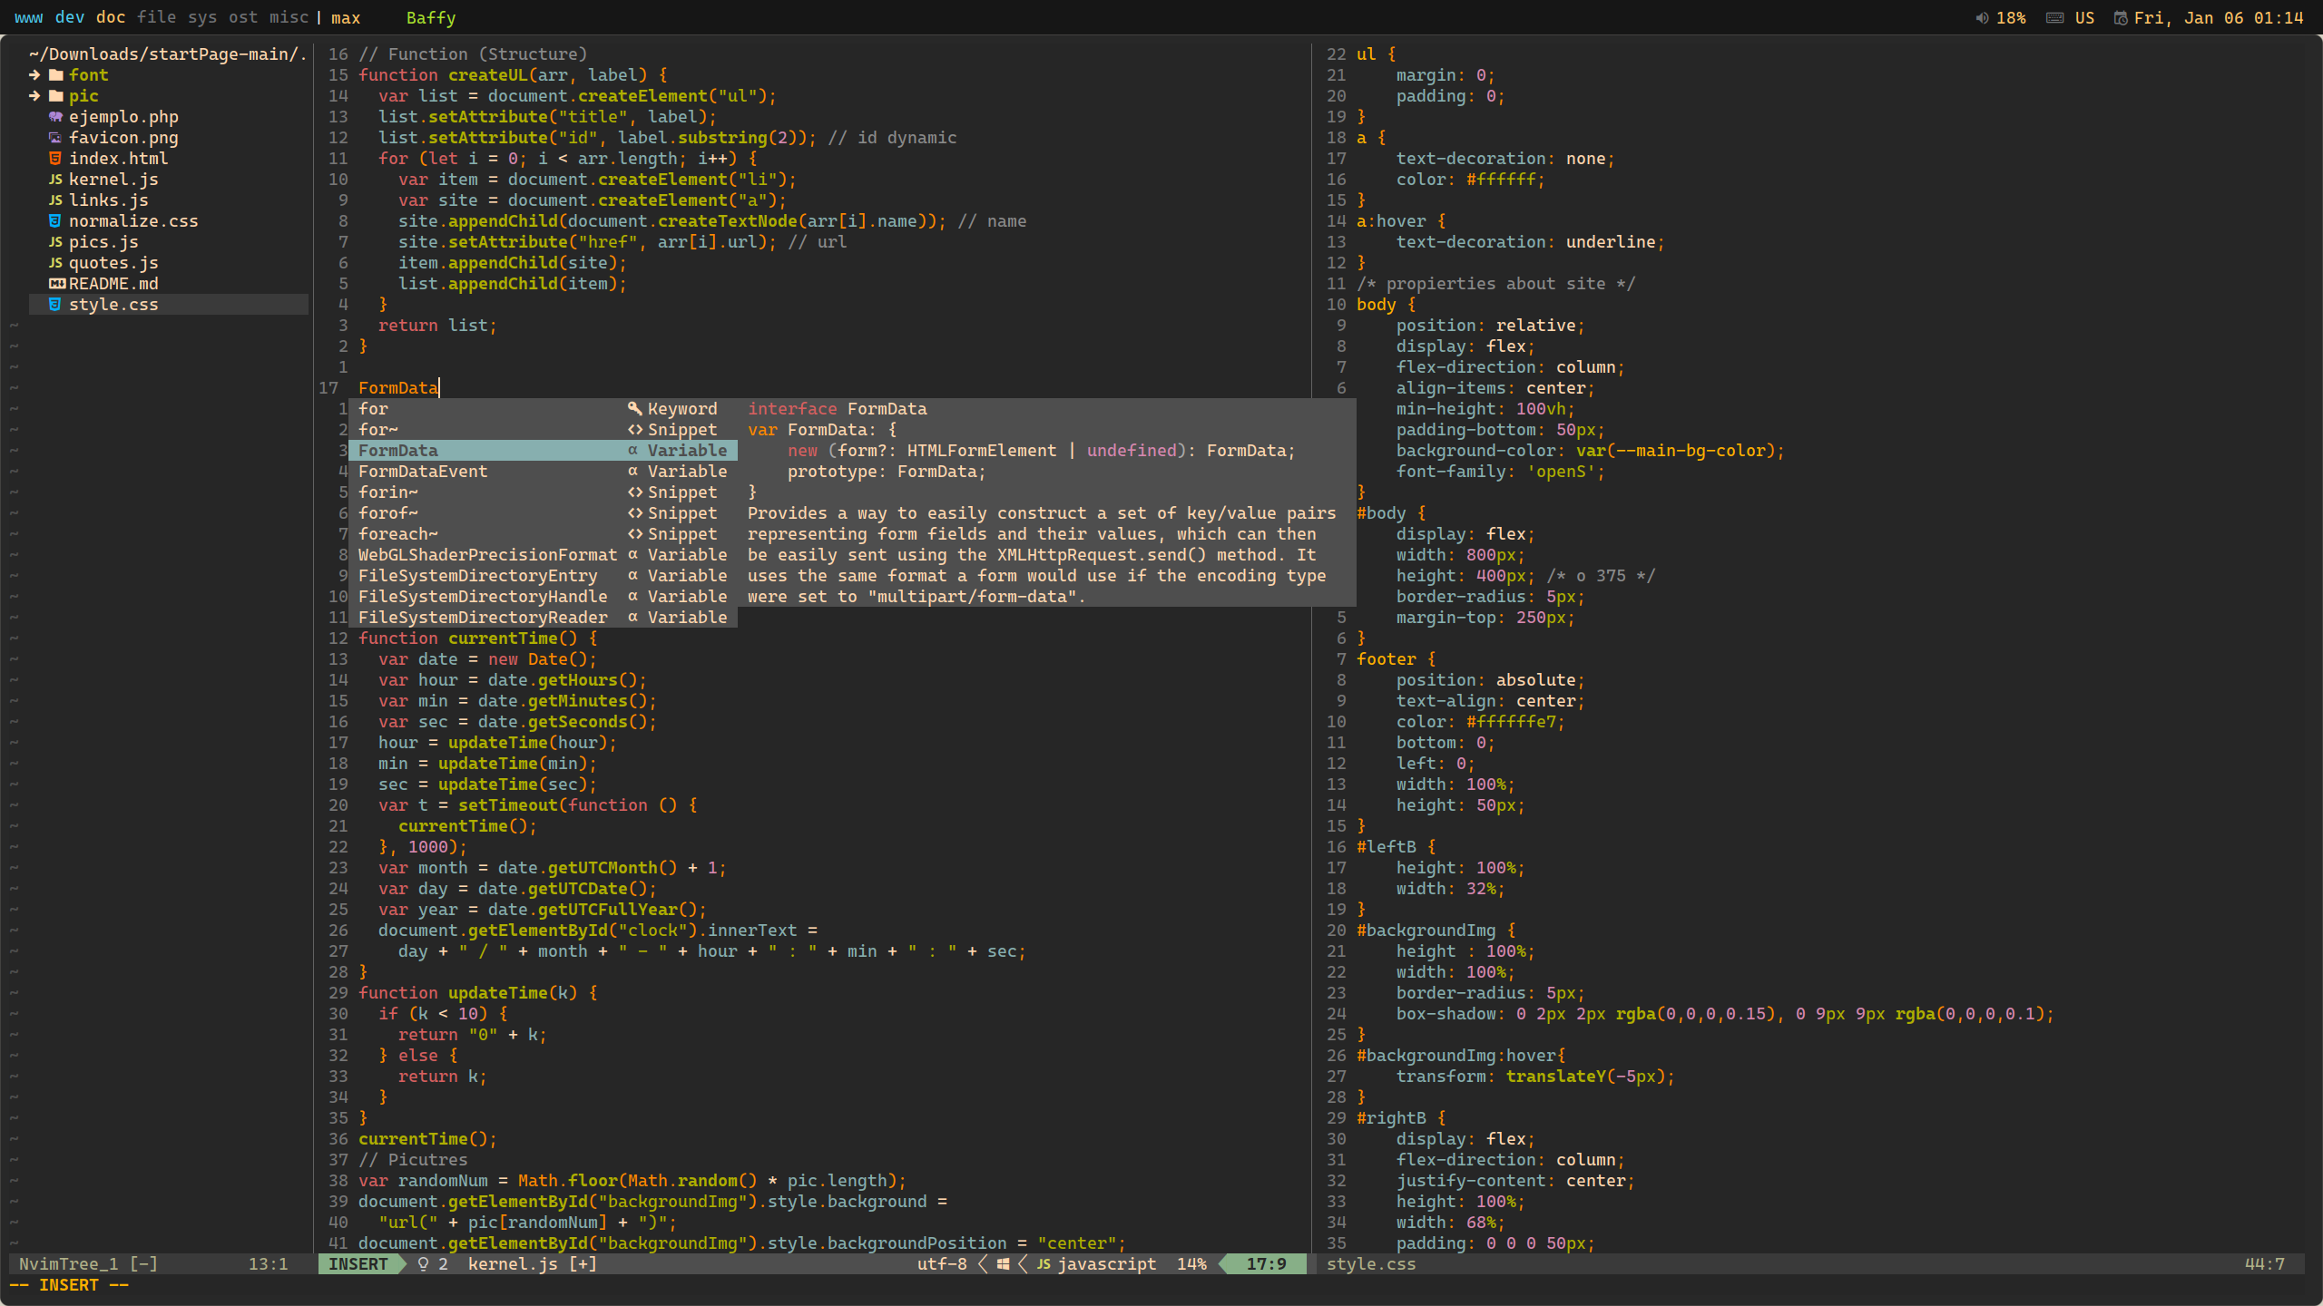
Task: Click the JS icon beside pics.js
Action: (x=55, y=242)
